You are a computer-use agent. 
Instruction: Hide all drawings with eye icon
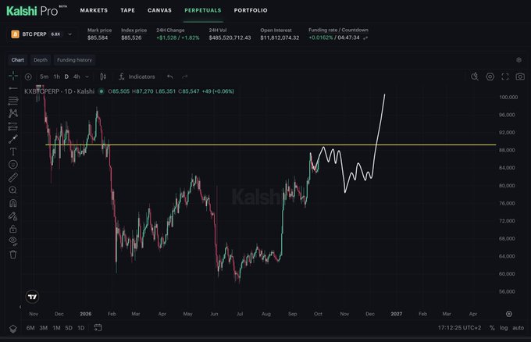13,241
